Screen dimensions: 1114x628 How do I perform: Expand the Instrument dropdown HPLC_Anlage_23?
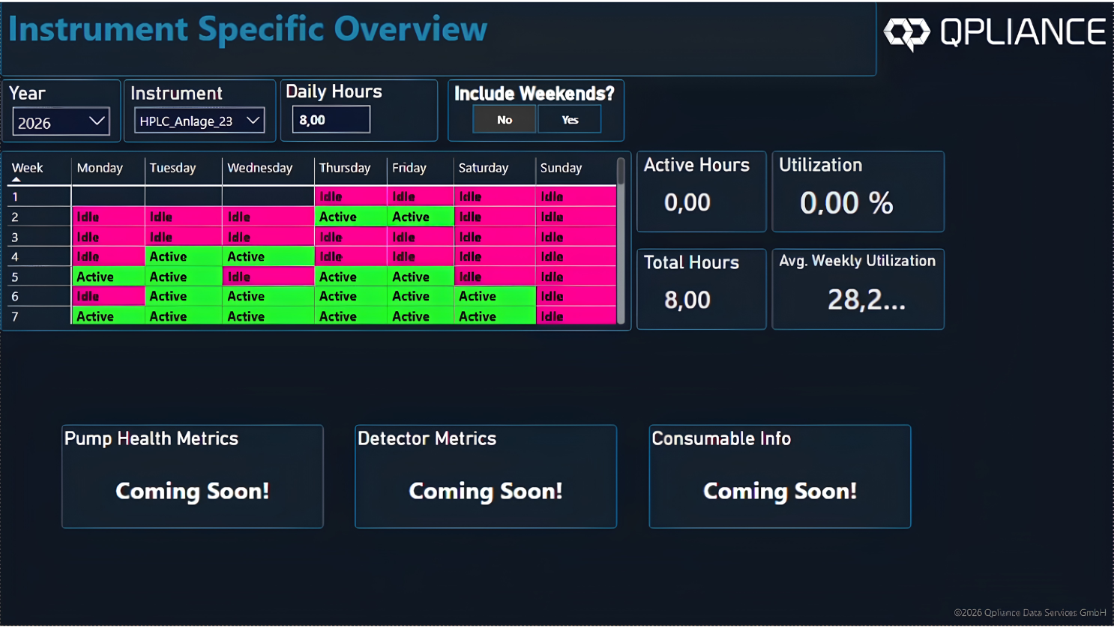pos(199,121)
